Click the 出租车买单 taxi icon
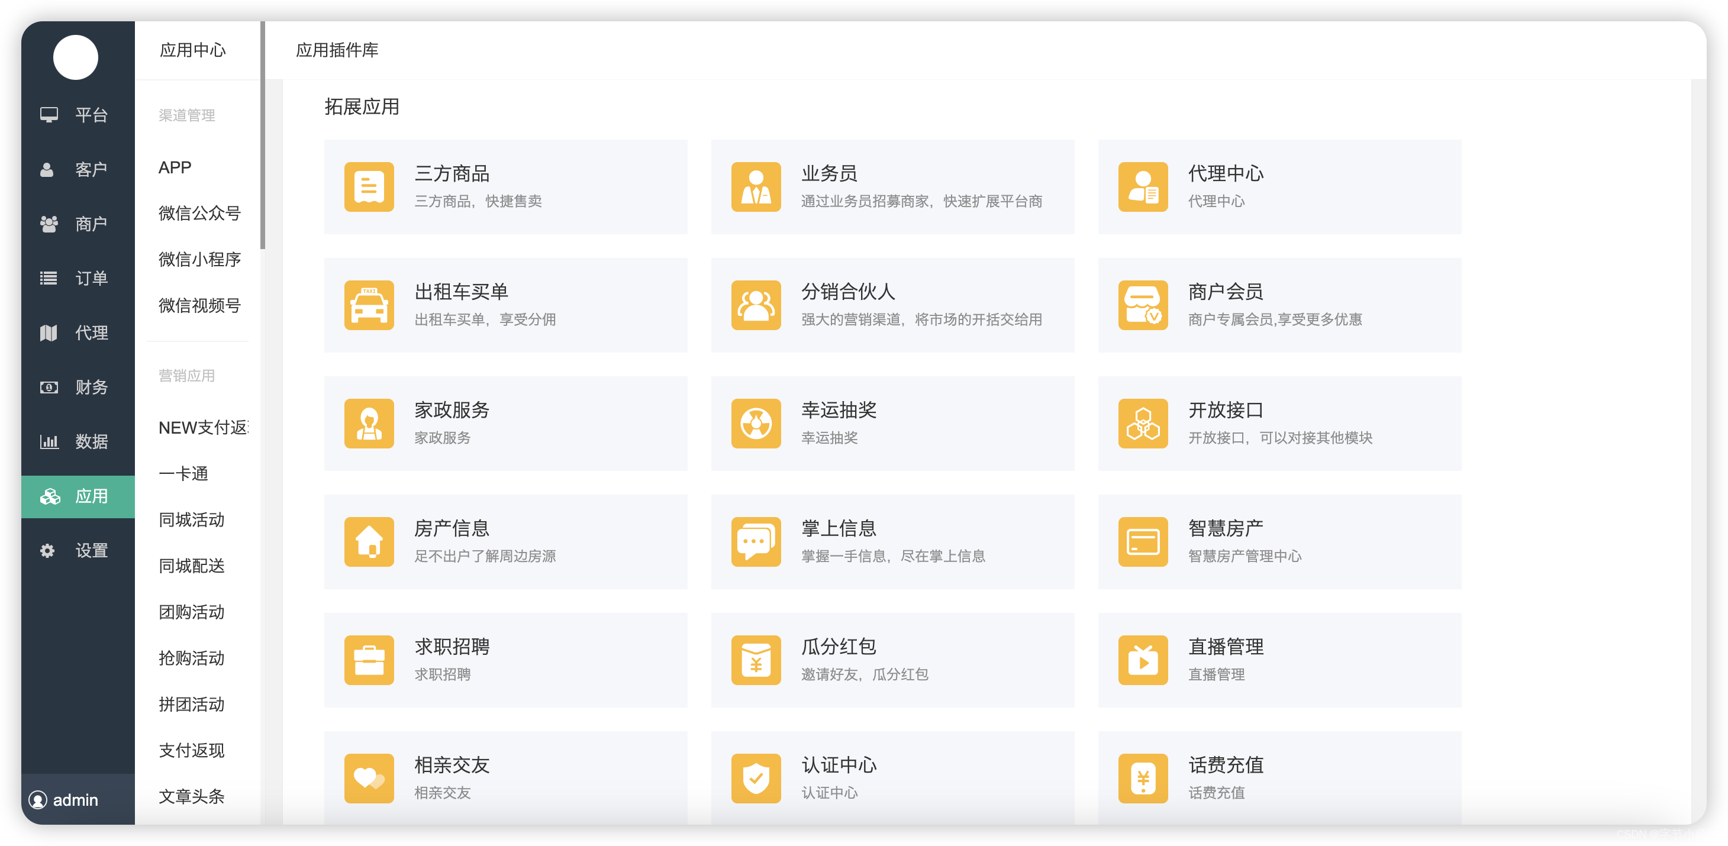The width and height of the screenshot is (1728, 846). pos(369,305)
